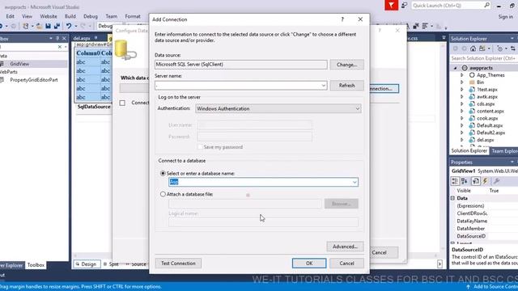Click the Add Connection dialog help question mark
Viewport: 518px width, 291px height.
click(342, 19)
